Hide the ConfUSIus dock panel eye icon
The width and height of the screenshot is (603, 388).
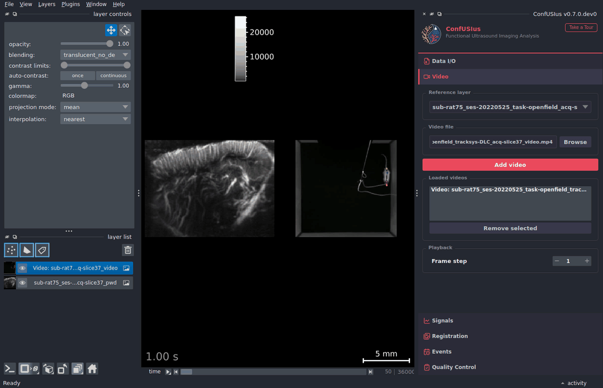click(431, 14)
